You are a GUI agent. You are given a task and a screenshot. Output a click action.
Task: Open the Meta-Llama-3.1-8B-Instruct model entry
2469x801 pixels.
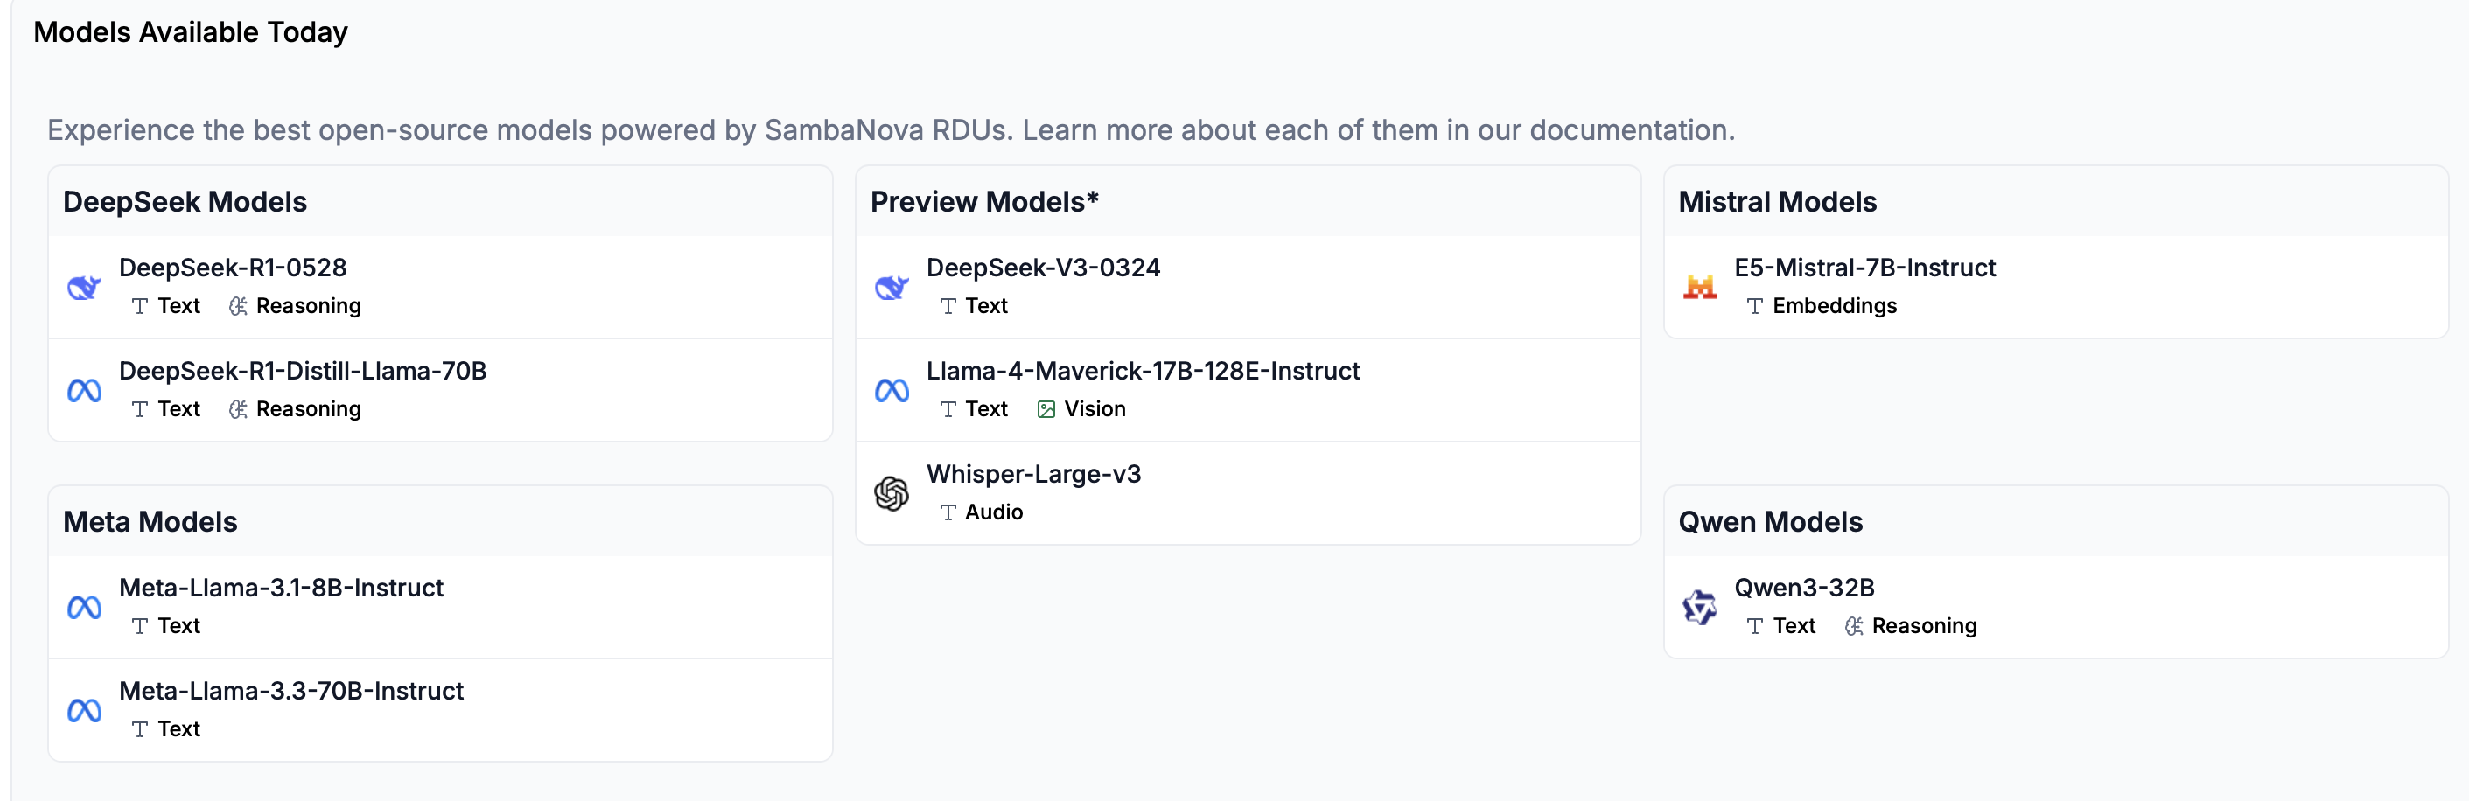(x=281, y=588)
